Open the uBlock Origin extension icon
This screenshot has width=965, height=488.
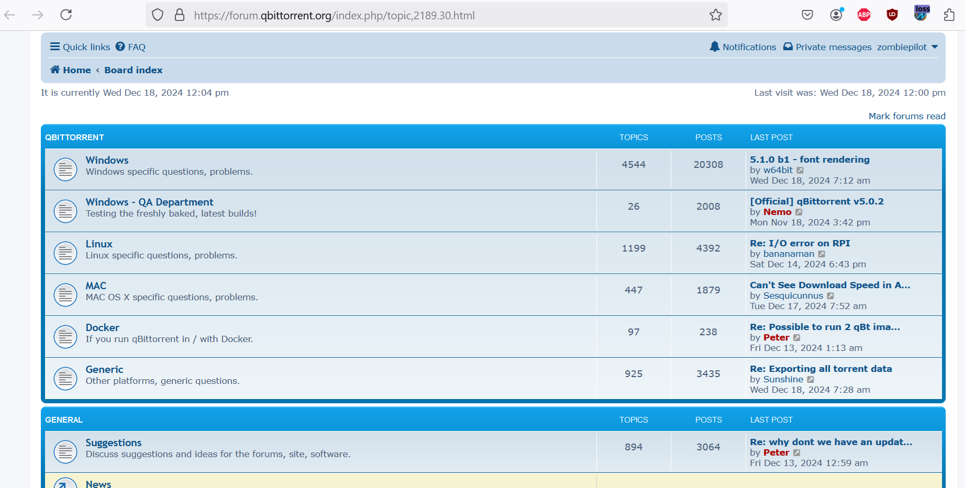(x=892, y=15)
